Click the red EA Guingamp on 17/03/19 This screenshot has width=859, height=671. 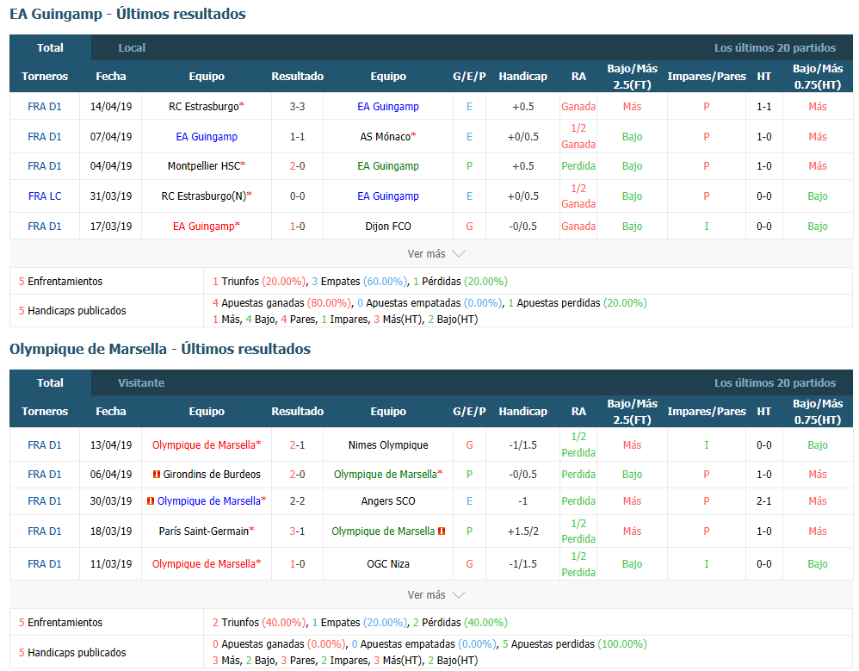pos(203,226)
